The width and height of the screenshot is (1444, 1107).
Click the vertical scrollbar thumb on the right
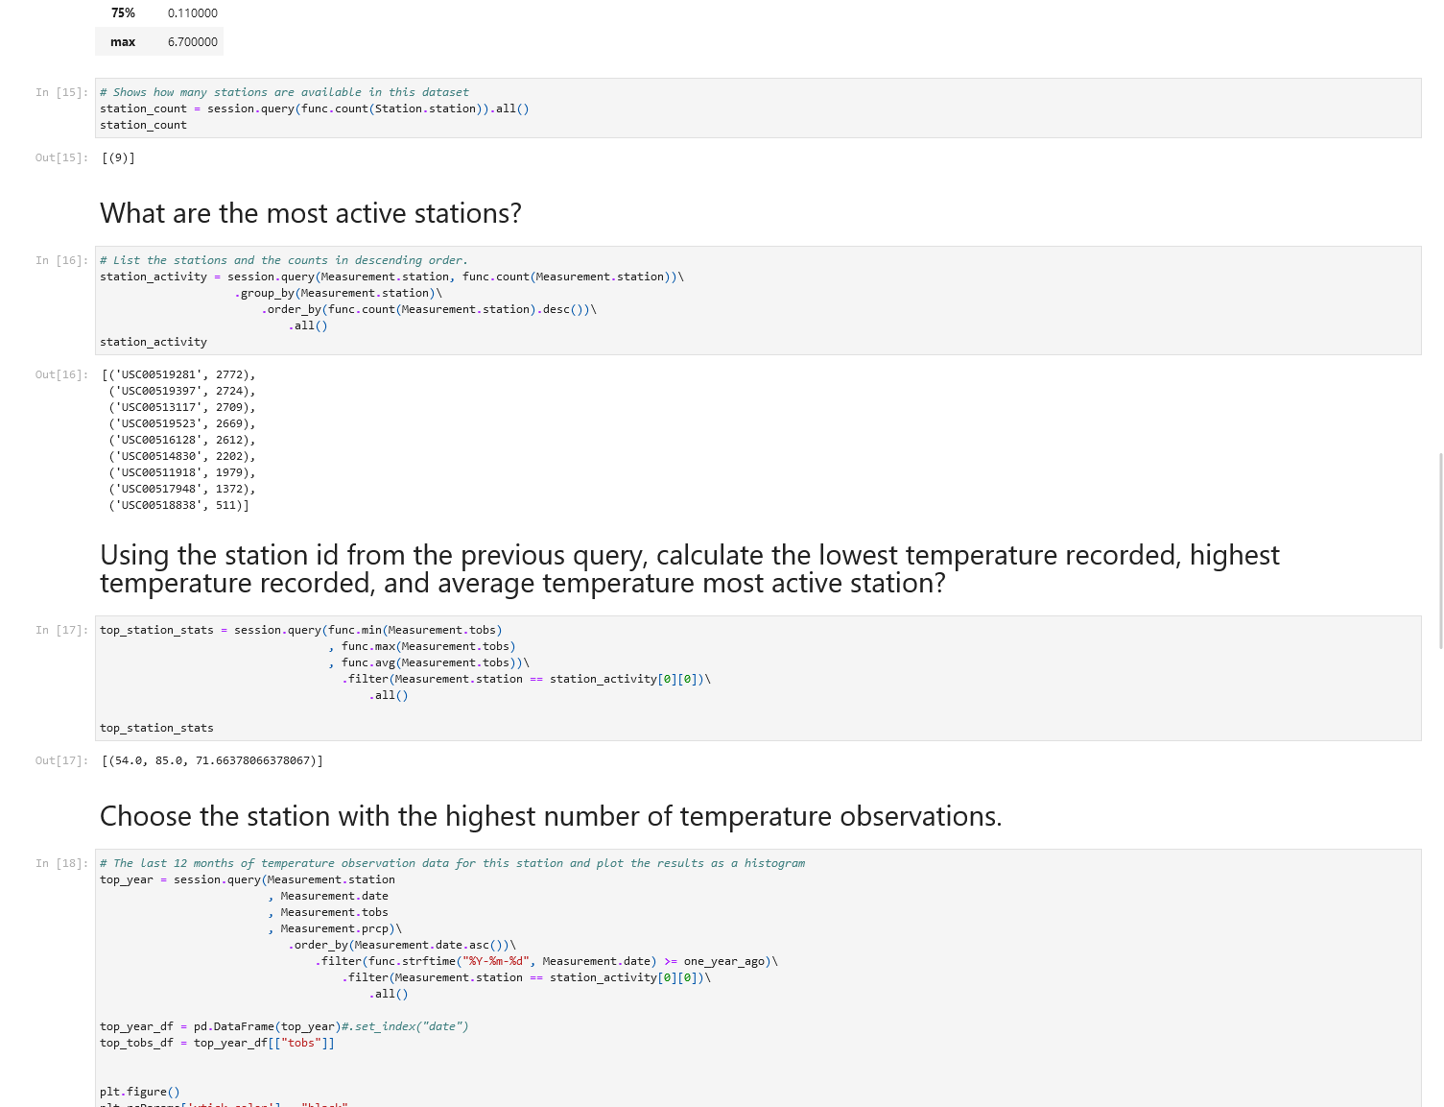[1441, 551]
